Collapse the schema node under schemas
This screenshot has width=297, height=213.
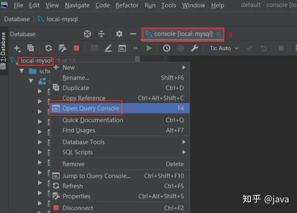pos(31,81)
